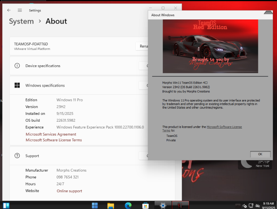Select the phone number 098 7654 321
Viewport: 277px width, 209px height.
(67, 177)
